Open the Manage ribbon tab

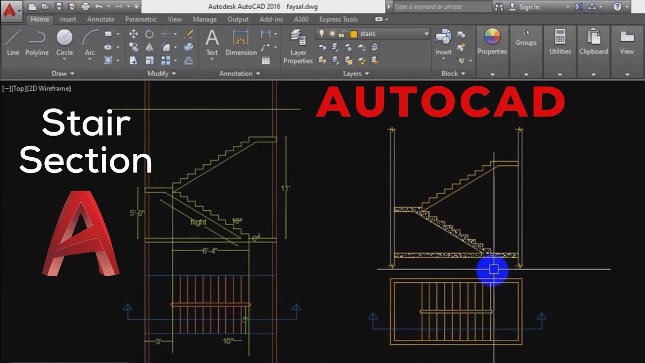[x=205, y=19]
